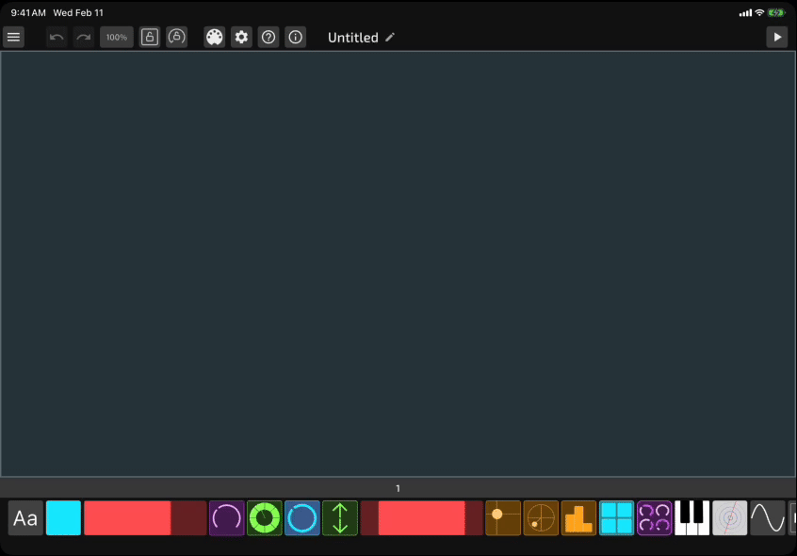Add the sine wave control
The width and height of the screenshot is (797, 556).
tap(768, 518)
